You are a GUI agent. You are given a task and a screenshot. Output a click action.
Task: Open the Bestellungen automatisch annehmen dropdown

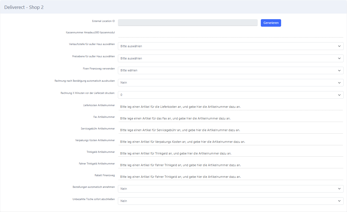point(231,189)
